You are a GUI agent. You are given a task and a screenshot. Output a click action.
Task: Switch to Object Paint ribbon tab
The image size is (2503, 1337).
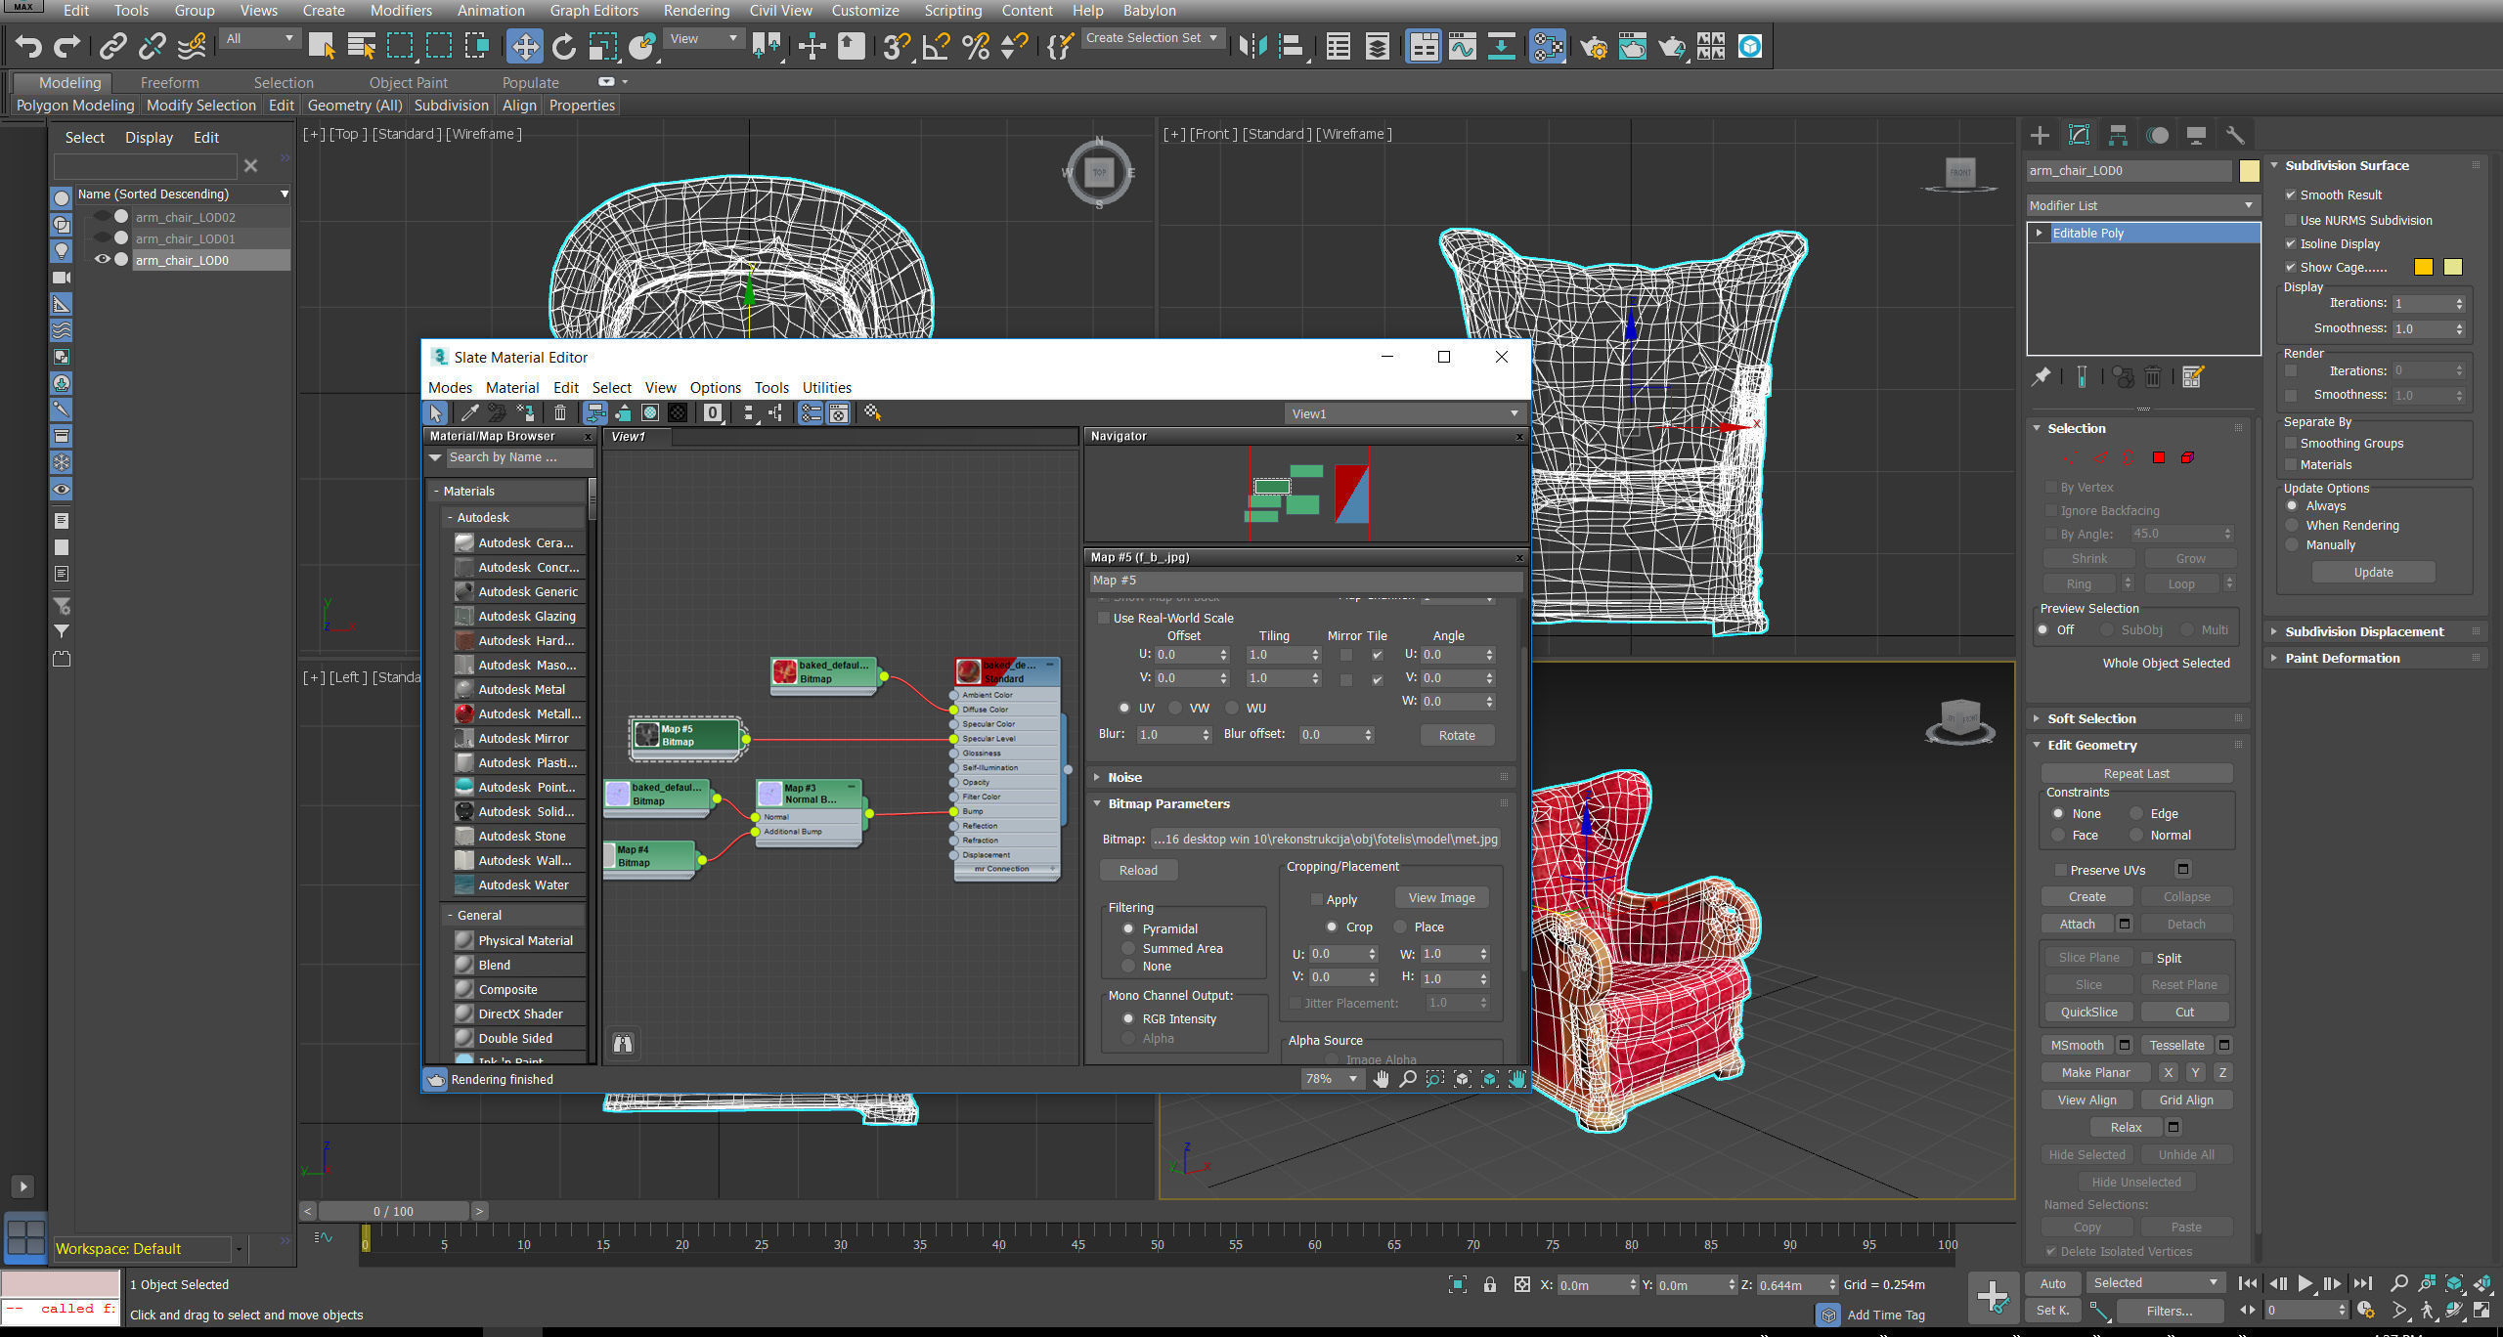[408, 83]
